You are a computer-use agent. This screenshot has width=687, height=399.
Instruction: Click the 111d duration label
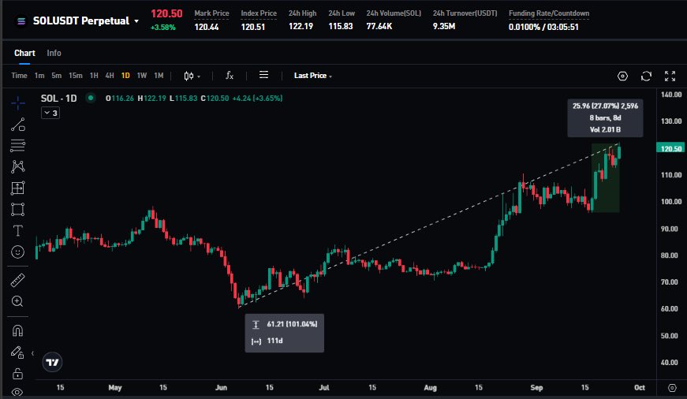coord(274,341)
